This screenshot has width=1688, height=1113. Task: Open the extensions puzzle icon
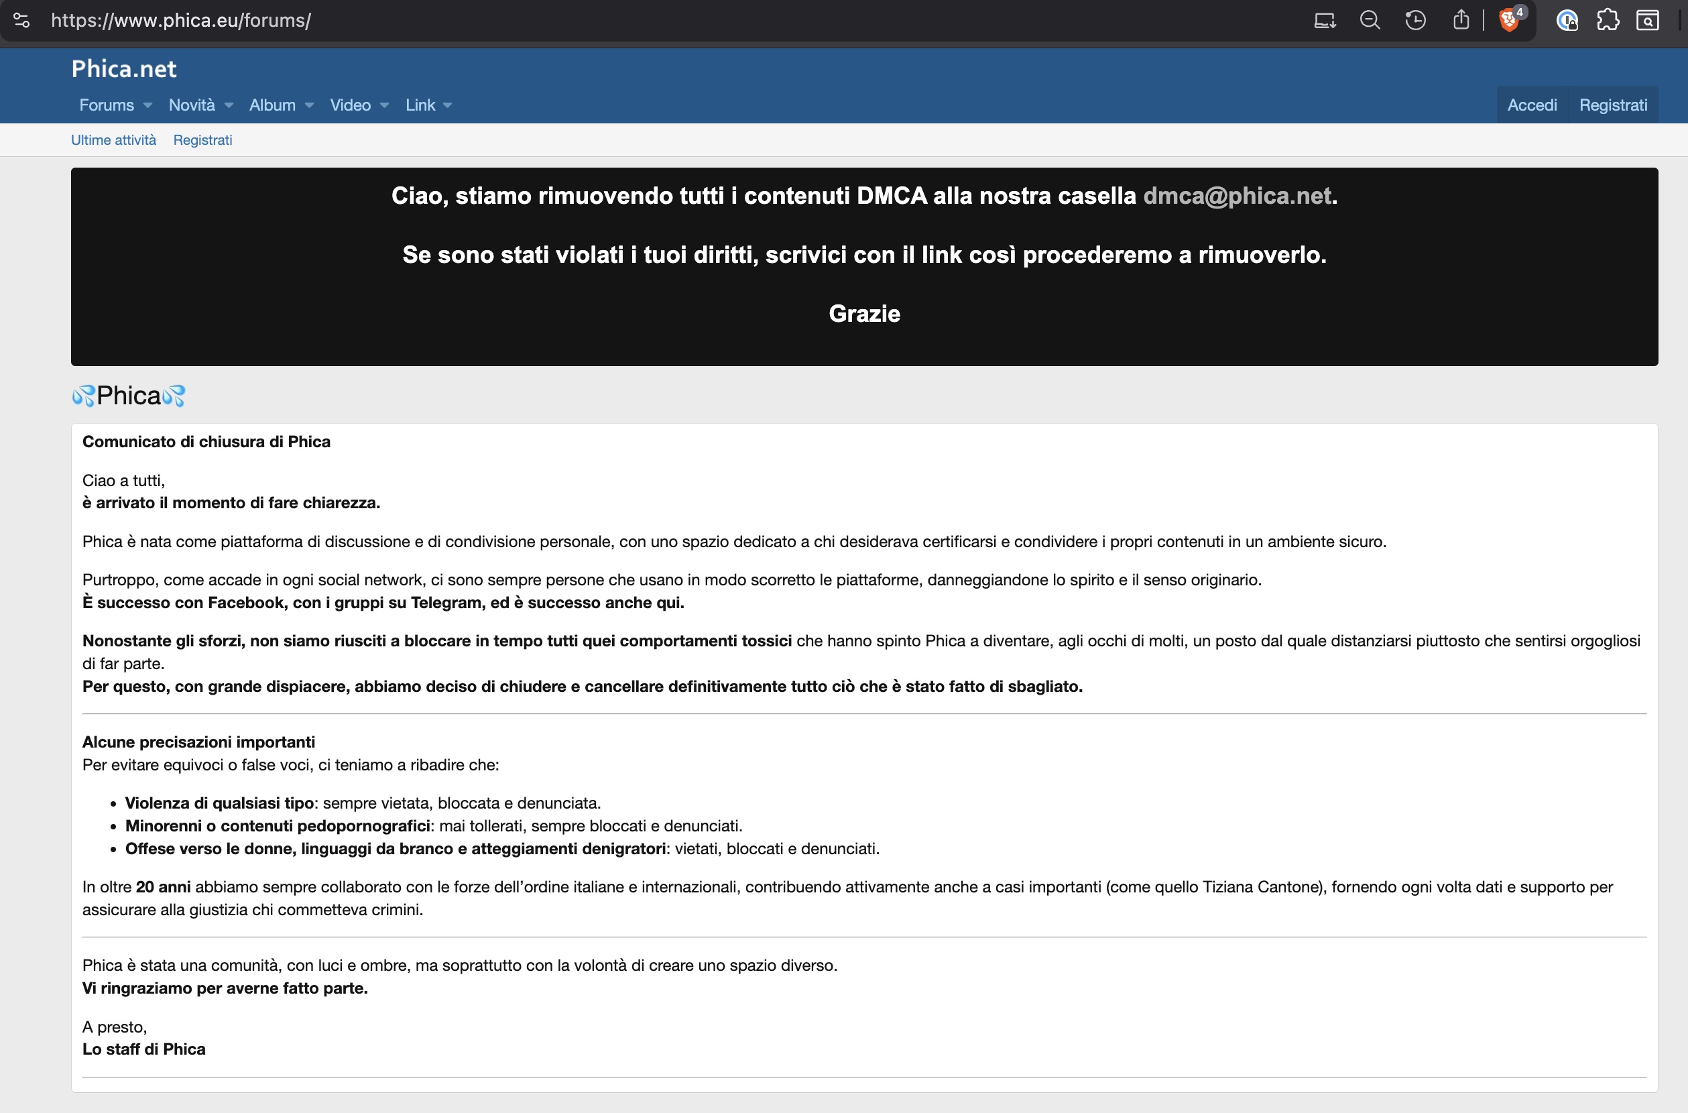(x=1608, y=20)
